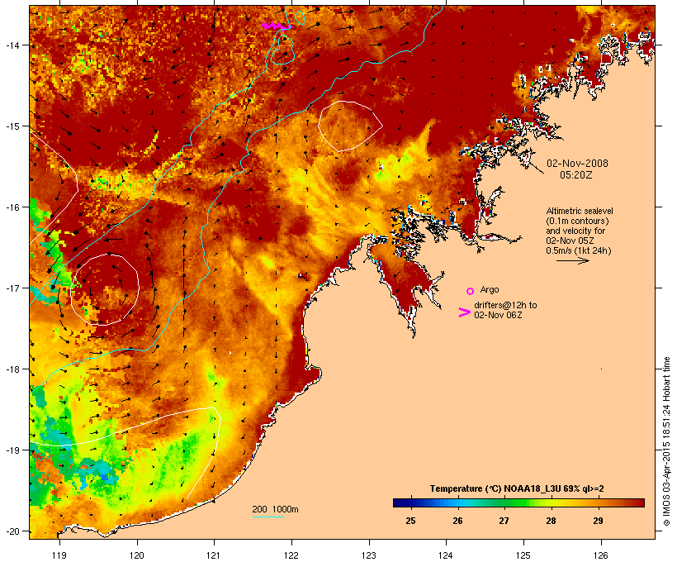Click the 122 longitude axis label
677x562 pixels.
click(x=291, y=555)
